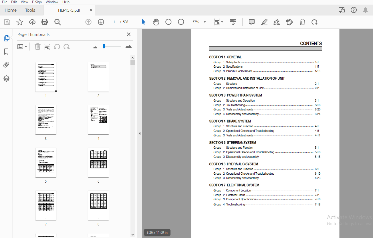Delete page using toolbar trash icon
373x238 pixels.
pyautogui.click(x=302, y=22)
